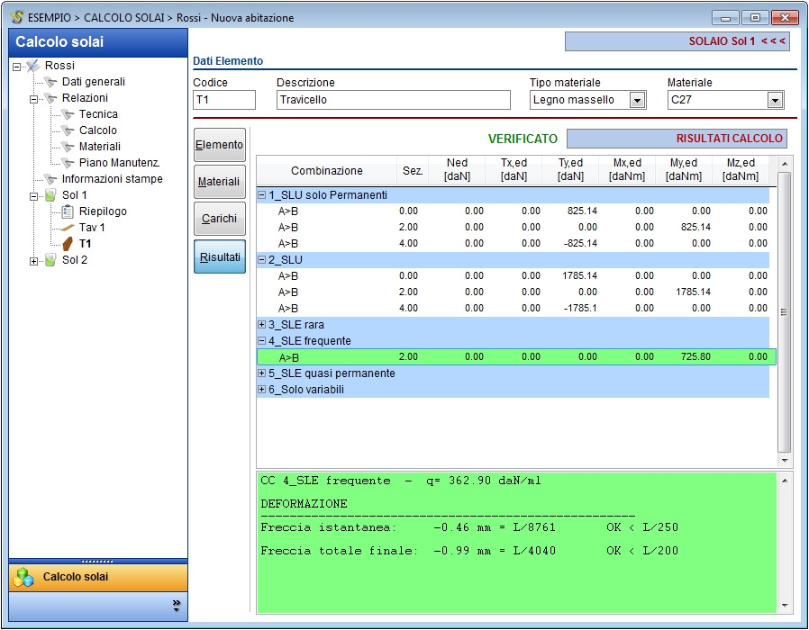Switch to the Elemento tab
This screenshot has width=809, height=630.
220,145
